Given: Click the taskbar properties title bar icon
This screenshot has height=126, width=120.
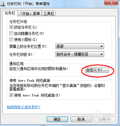Looking at the screenshot, I should (3, 4).
